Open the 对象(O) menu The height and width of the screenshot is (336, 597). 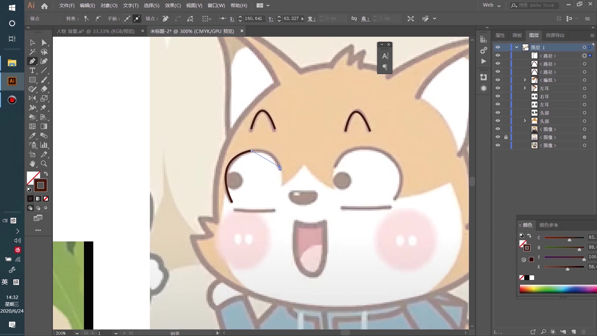[109, 6]
